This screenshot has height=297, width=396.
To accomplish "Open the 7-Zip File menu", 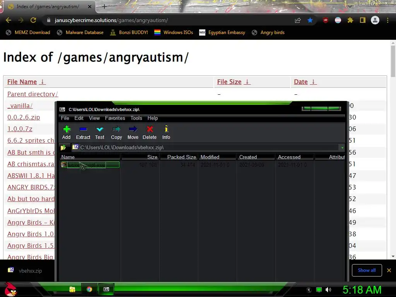I will (65, 118).
